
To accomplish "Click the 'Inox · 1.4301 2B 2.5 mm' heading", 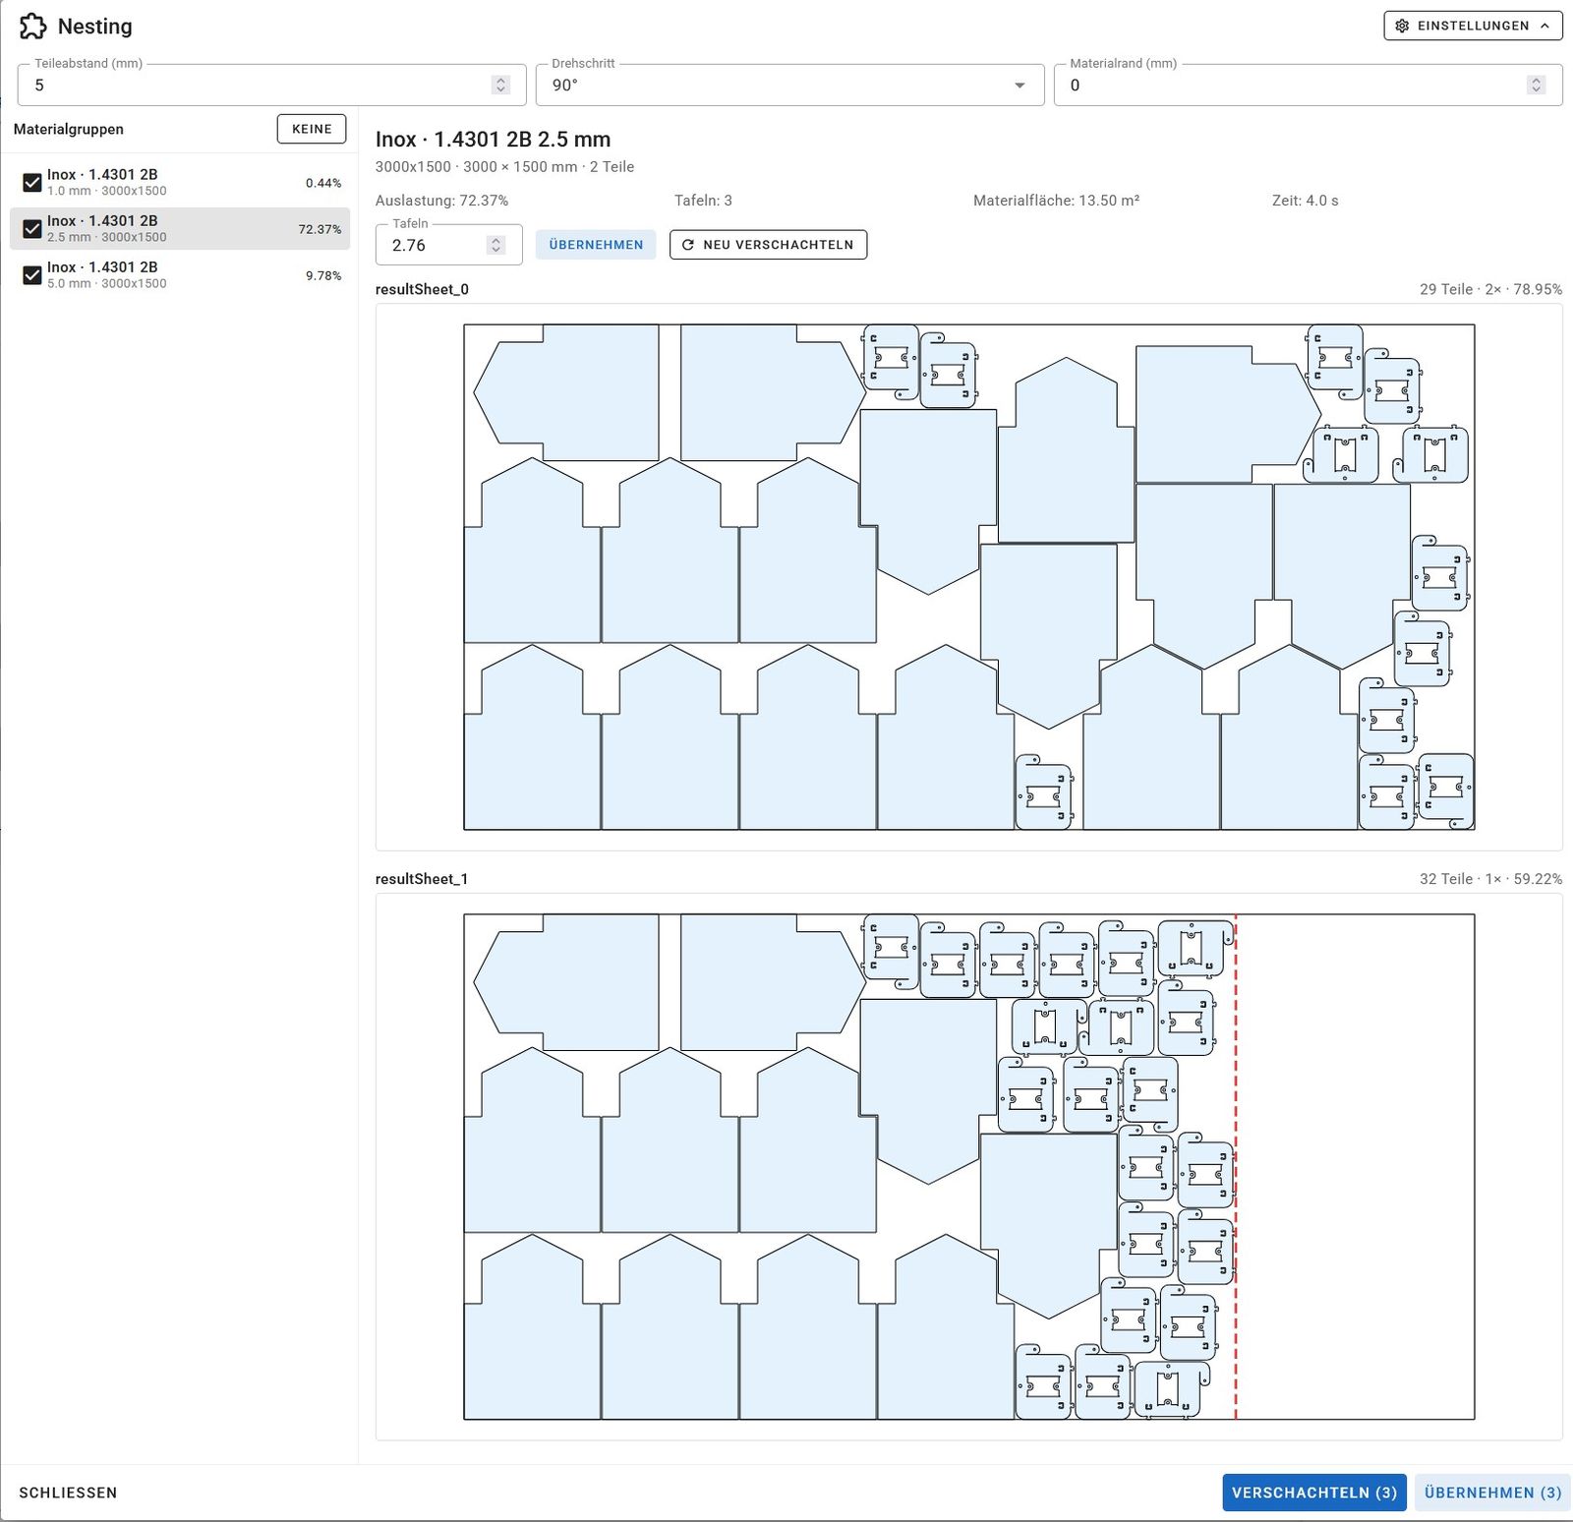I will pos(493,140).
